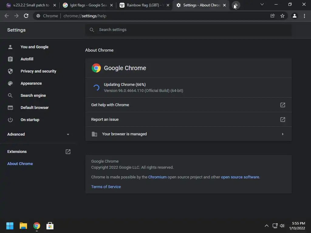Open the share page icon in the address bar
This screenshot has height=233, width=311.
(273, 16)
